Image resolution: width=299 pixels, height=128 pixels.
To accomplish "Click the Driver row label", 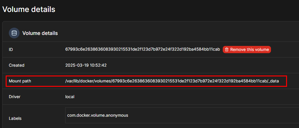I will 14,97.
